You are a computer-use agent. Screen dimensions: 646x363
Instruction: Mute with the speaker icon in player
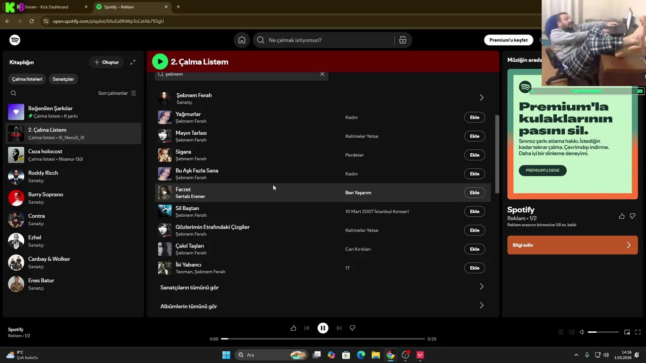[x=582, y=332]
